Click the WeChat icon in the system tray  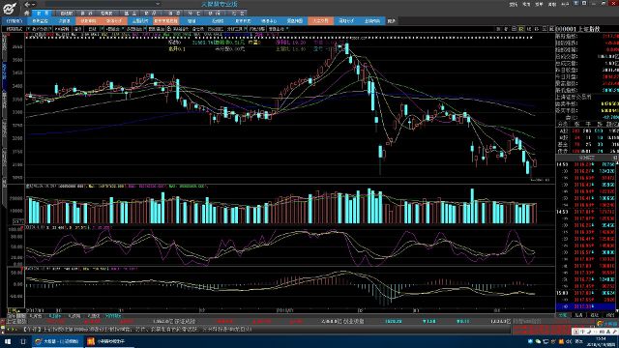click(x=538, y=341)
